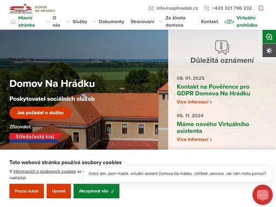Image resolution: width=276 pixels, height=207 pixels.
Task: Open the Stravování menu item
Action: tap(142, 22)
